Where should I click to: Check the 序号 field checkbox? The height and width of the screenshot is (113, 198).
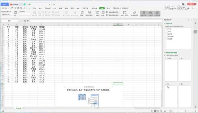coord(166,29)
